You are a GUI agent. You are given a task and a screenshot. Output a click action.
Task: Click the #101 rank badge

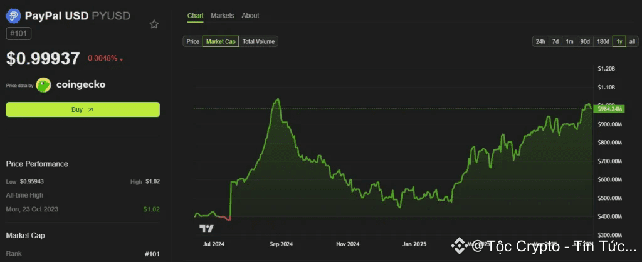[19, 34]
